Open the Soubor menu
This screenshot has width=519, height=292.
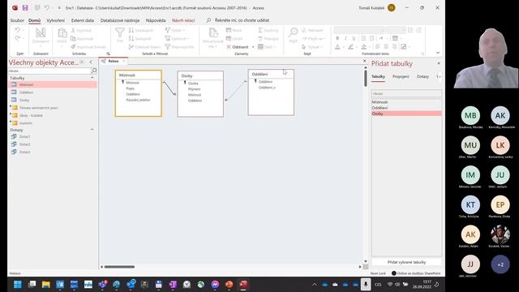coord(17,20)
